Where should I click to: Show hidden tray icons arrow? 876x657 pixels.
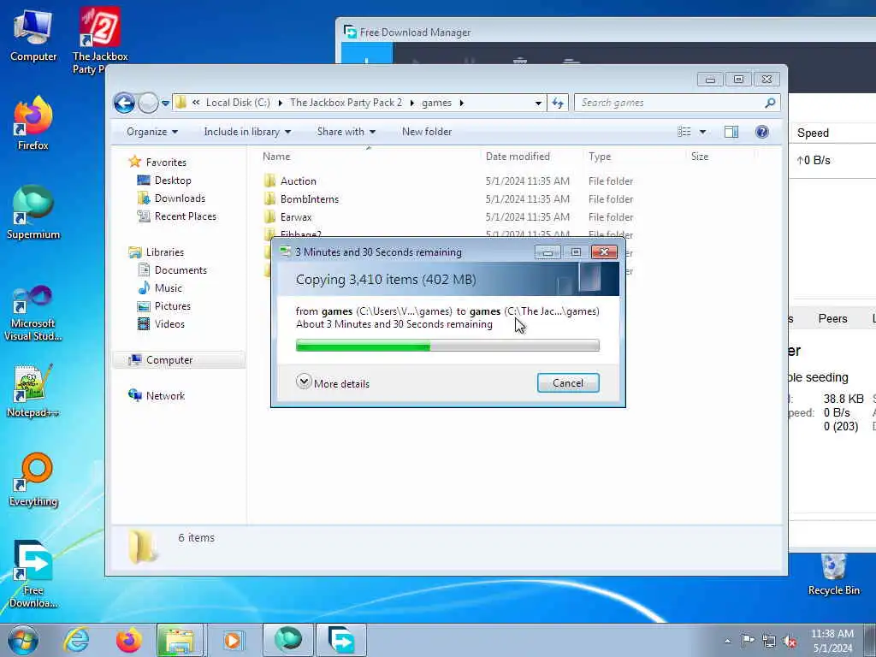click(x=727, y=642)
